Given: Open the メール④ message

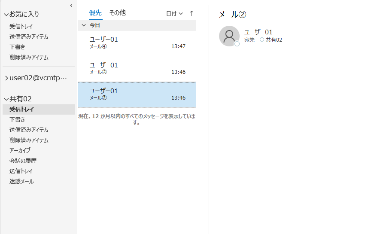Looking at the screenshot, I should [137, 43].
